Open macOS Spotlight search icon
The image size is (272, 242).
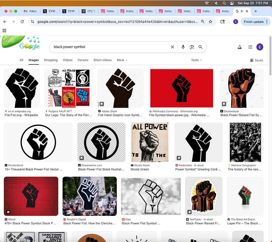coord(224,3)
